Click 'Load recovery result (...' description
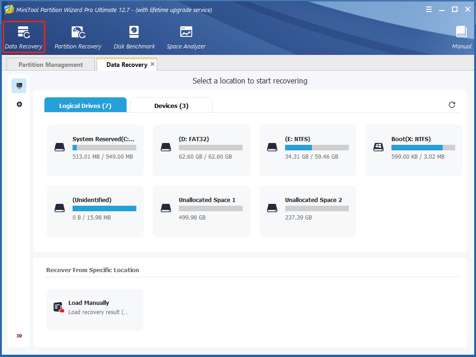This screenshot has height=357, width=476. [x=98, y=312]
